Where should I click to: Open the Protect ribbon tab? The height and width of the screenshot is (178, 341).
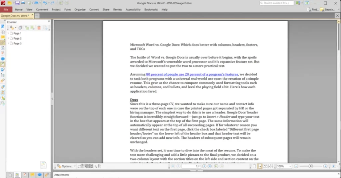pyautogui.click(x=56, y=10)
